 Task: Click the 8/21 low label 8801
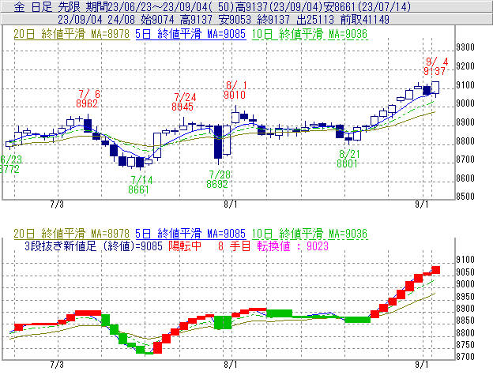[x=348, y=163]
